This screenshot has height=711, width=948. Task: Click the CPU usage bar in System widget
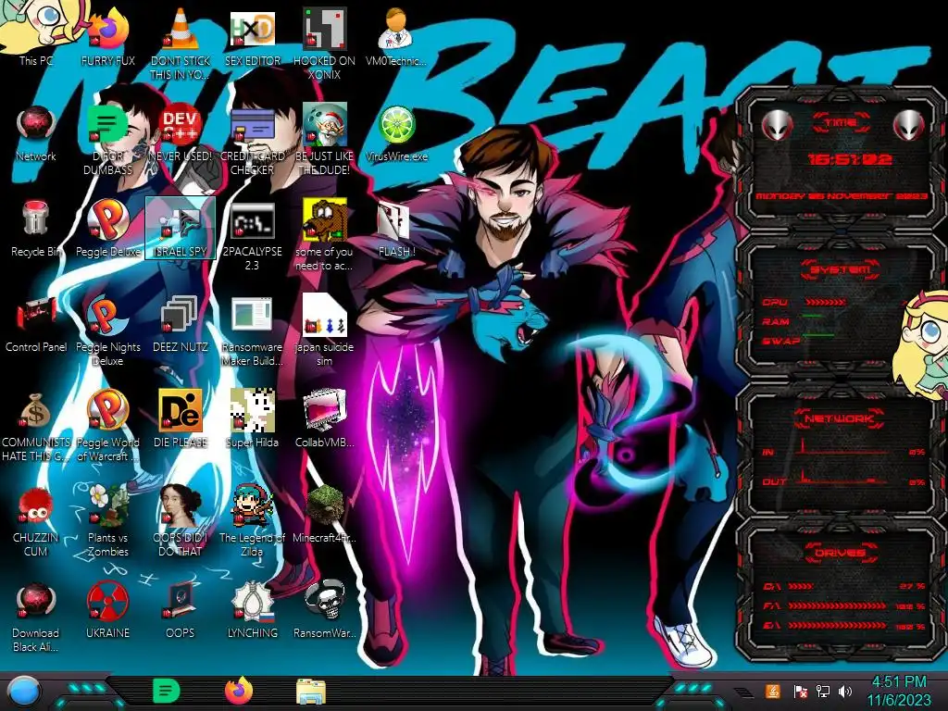point(826,302)
